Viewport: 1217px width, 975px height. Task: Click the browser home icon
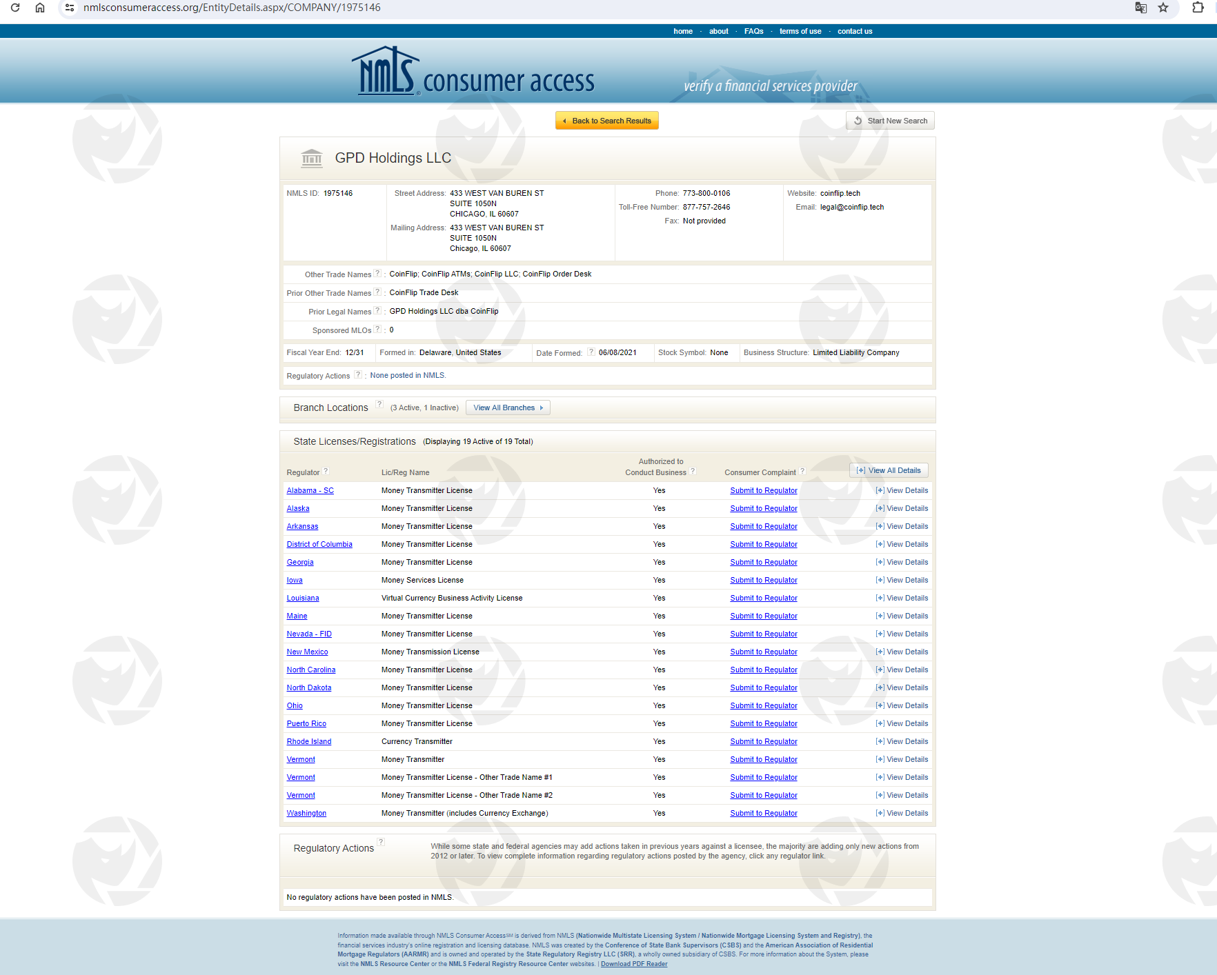click(x=40, y=8)
